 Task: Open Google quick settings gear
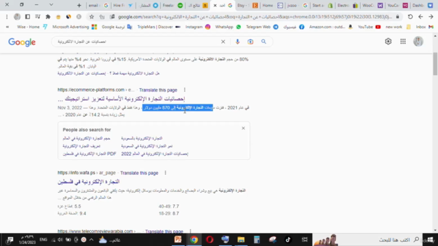coord(388,41)
